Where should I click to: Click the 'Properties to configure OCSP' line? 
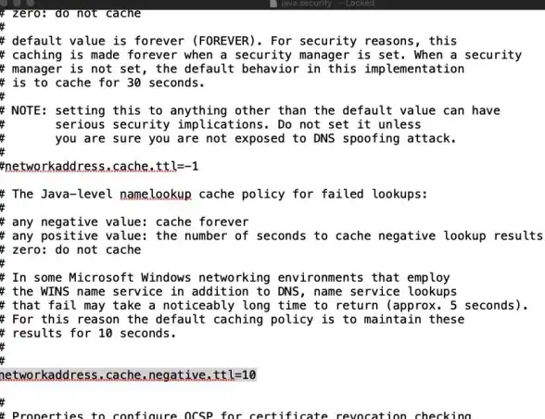tap(235, 415)
